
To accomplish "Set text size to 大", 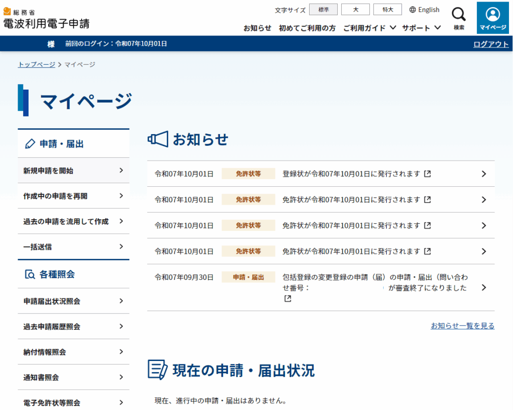I will 355,10.
